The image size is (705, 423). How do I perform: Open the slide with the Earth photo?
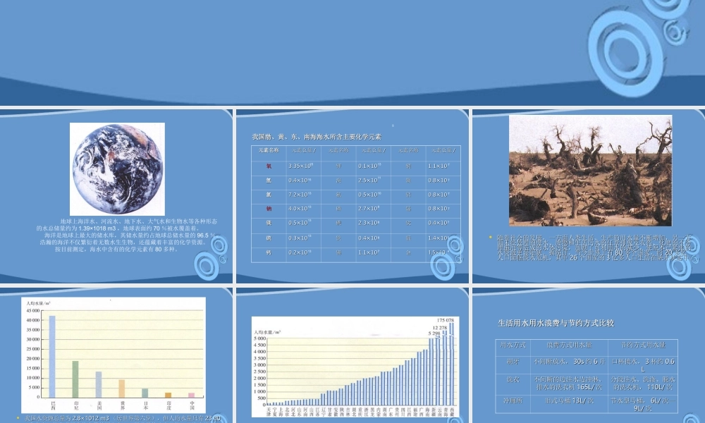(x=116, y=197)
